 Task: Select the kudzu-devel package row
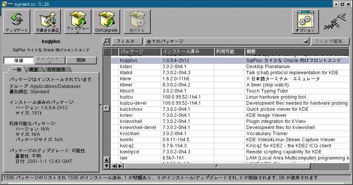(x=230, y=103)
